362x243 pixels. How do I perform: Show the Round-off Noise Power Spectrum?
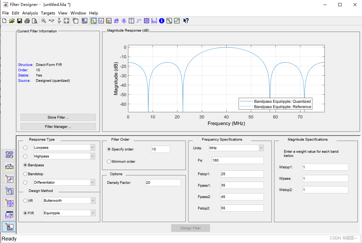tap(177, 21)
